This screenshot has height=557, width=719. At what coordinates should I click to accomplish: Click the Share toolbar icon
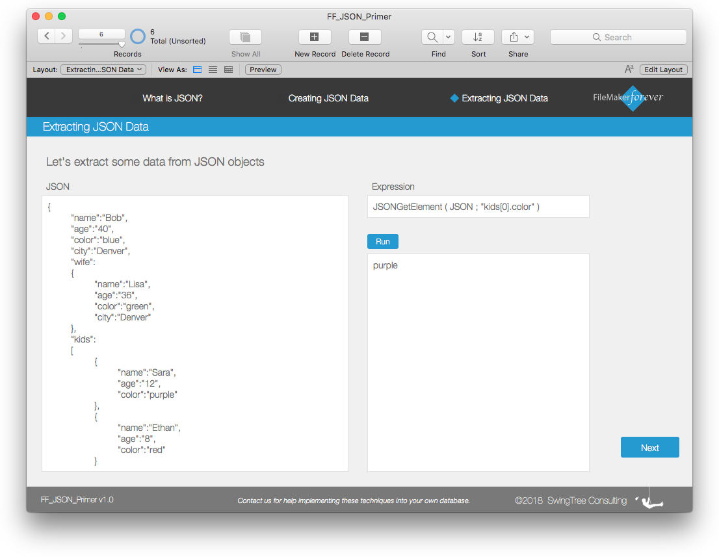[x=514, y=36]
